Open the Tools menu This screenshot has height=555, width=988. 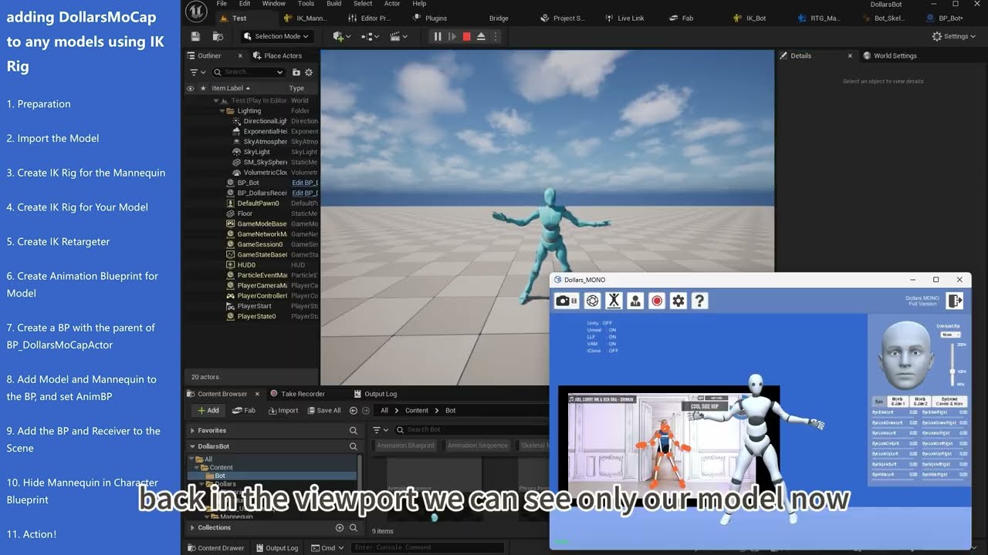tap(306, 4)
